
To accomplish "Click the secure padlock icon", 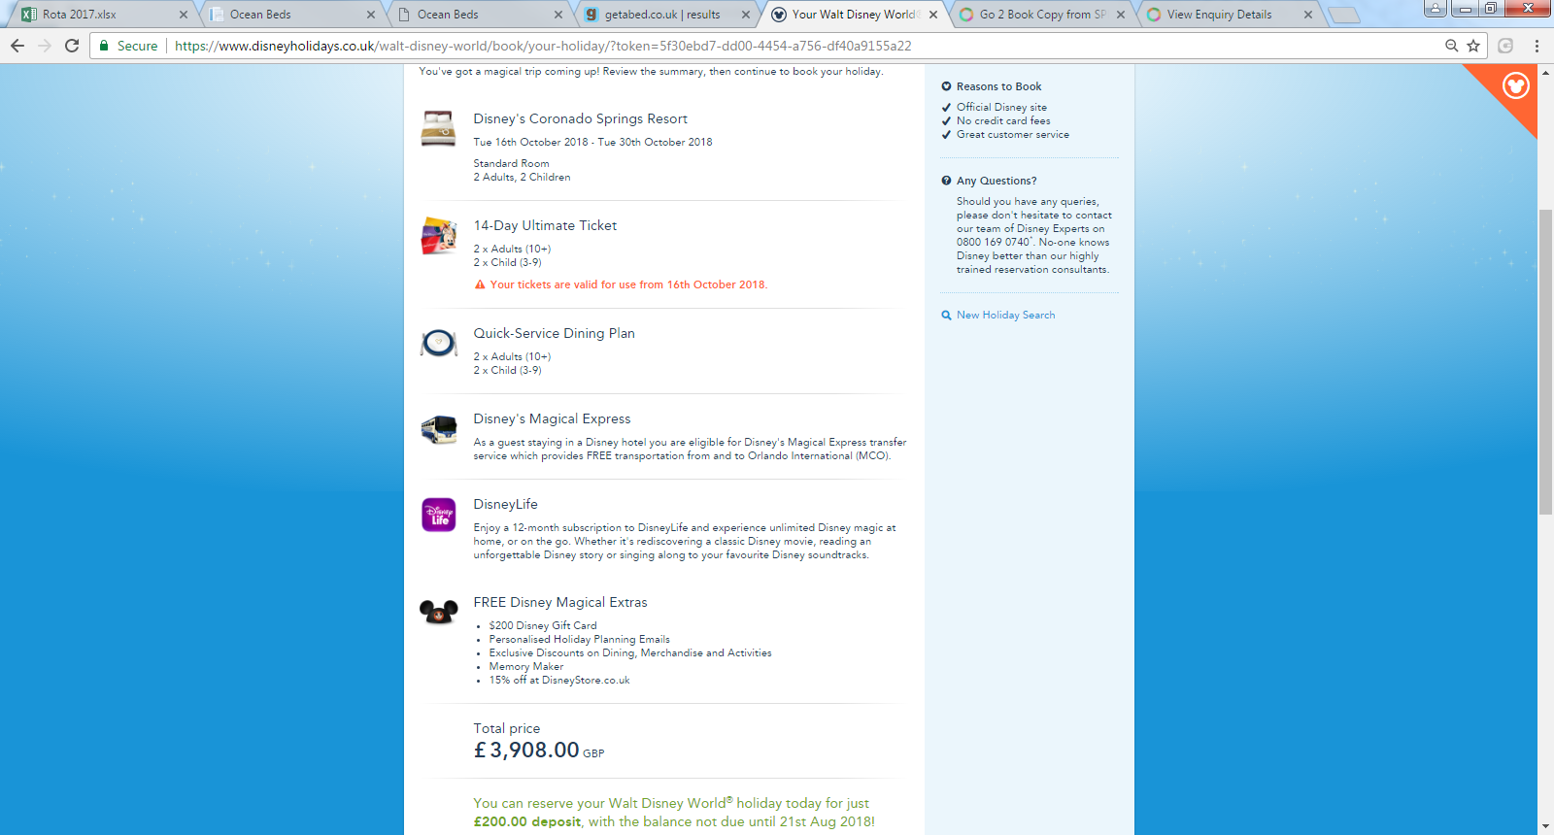I will [104, 46].
